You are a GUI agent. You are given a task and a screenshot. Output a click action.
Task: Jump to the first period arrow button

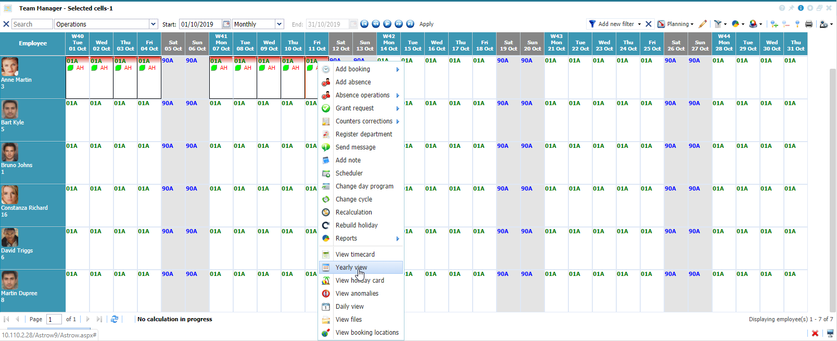364,24
